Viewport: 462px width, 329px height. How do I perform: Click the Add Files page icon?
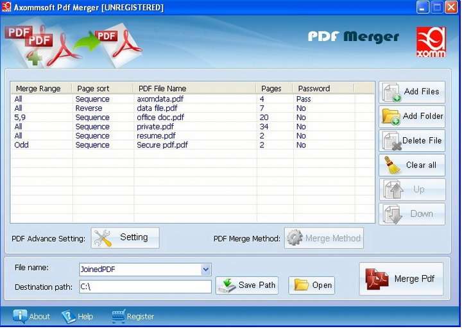pyautogui.click(x=391, y=92)
